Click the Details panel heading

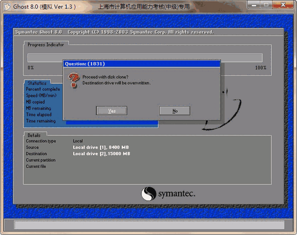coord(34,135)
